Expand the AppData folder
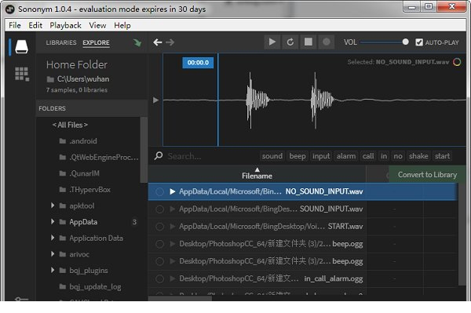This screenshot has width=471, height=313. point(53,221)
